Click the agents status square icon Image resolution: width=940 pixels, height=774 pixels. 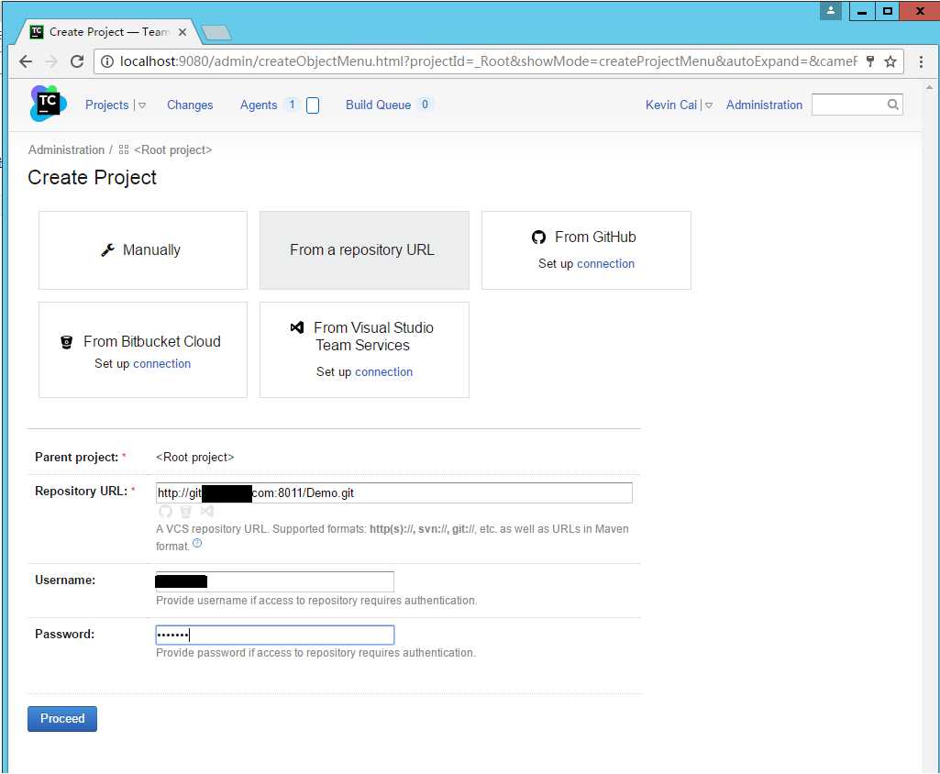click(313, 105)
